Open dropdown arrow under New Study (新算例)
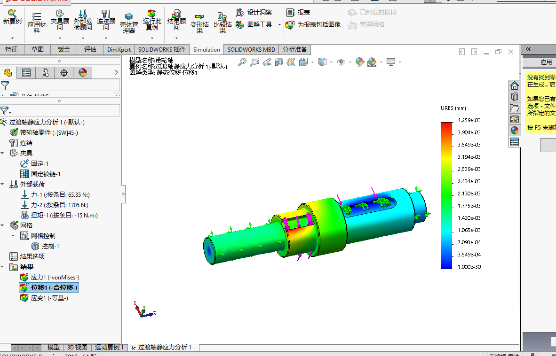This screenshot has height=356, width=556. [12, 38]
